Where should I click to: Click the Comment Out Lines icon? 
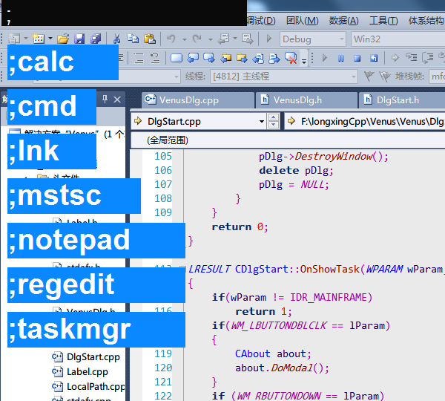[139, 58]
